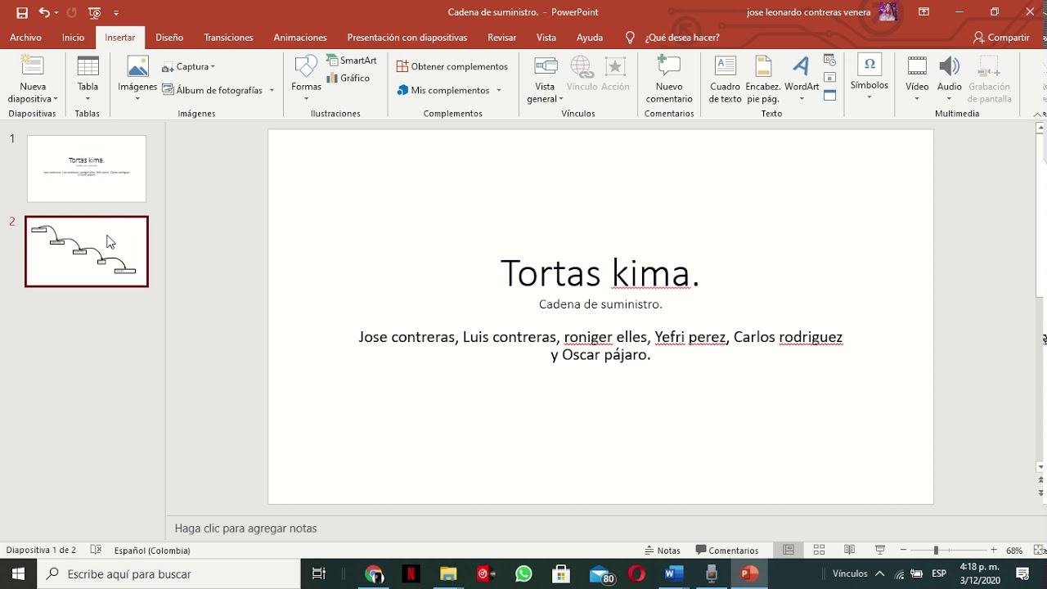Click the WordArt letter A icon
The image size is (1047, 589).
tap(802, 66)
